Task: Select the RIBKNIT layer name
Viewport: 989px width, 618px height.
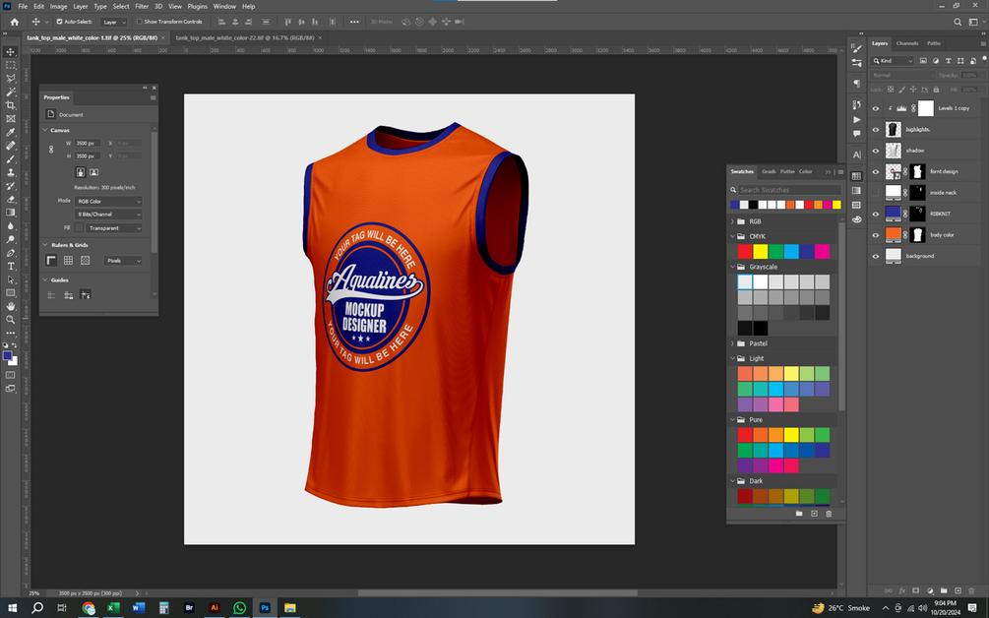Action: [941, 214]
